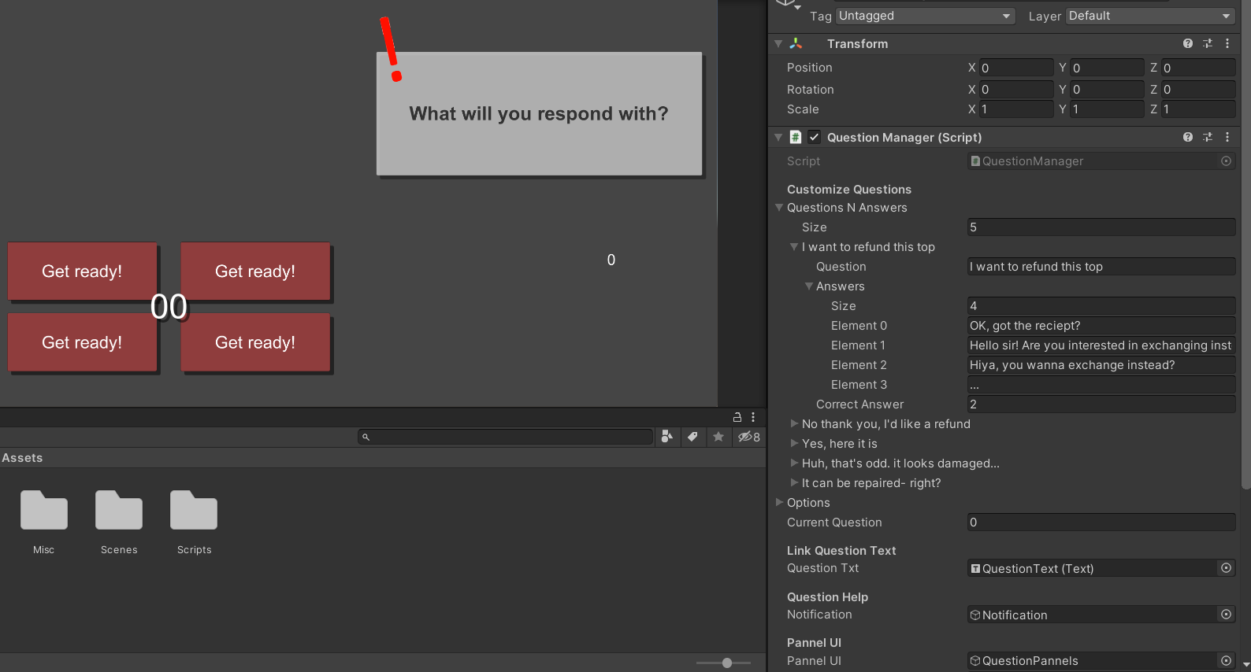The width and height of the screenshot is (1251, 672).
Task: Click the Element 2 answer field
Action: 1101,365
